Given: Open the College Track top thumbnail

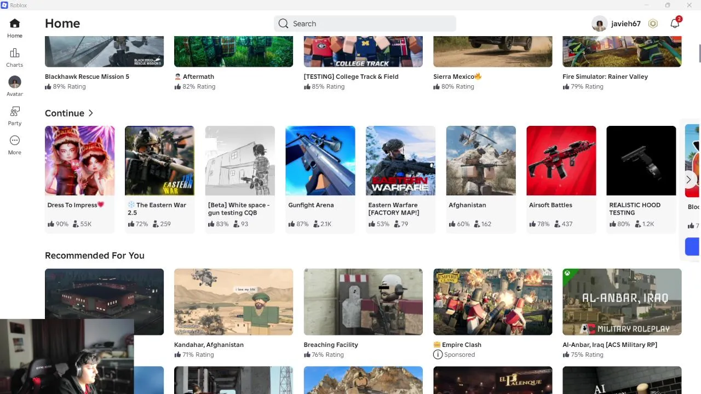Looking at the screenshot, I should click(x=363, y=51).
